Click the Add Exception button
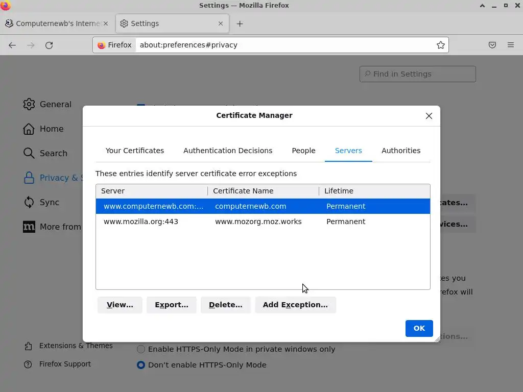The height and width of the screenshot is (392, 523). point(295,305)
